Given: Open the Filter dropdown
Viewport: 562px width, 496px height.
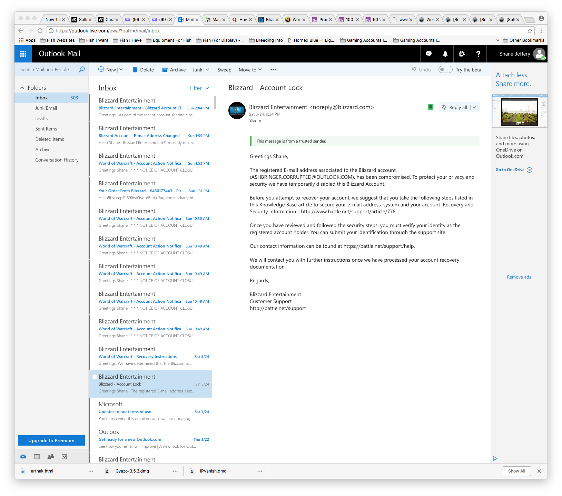Looking at the screenshot, I should coord(199,88).
